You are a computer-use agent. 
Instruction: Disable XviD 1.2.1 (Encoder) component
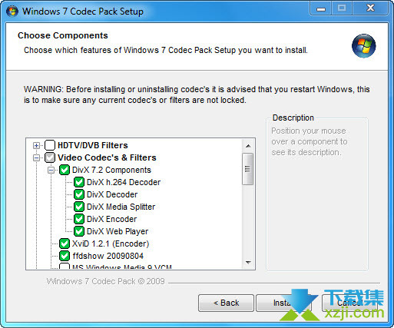point(65,244)
